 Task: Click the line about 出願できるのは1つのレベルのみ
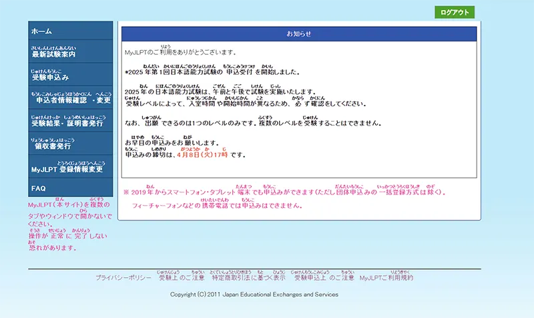click(253, 123)
